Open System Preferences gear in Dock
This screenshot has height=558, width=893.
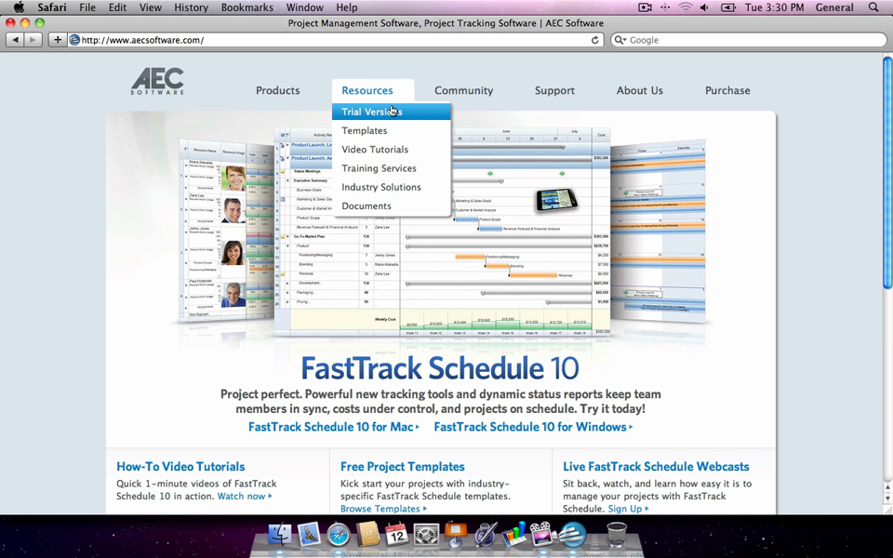426,536
